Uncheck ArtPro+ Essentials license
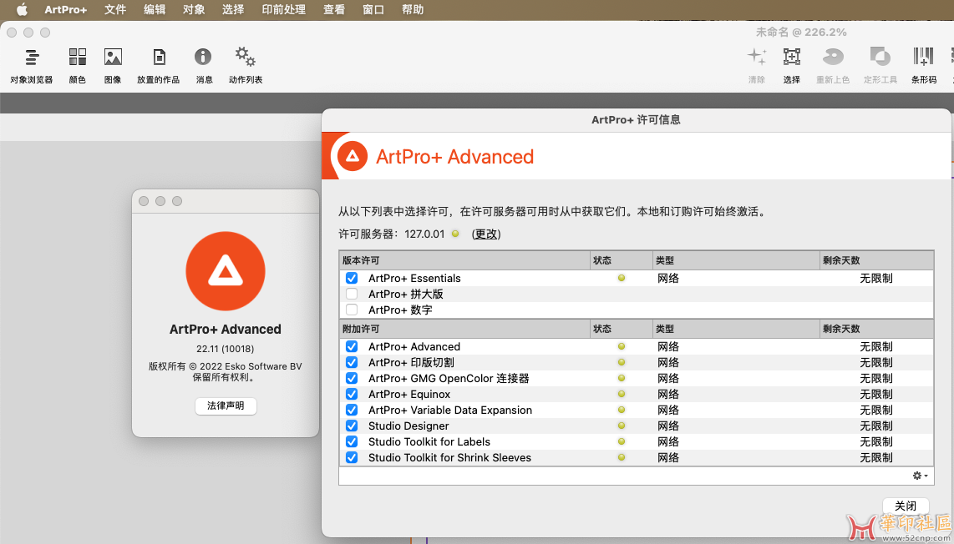The width and height of the screenshot is (954, 544). [352, 279]
